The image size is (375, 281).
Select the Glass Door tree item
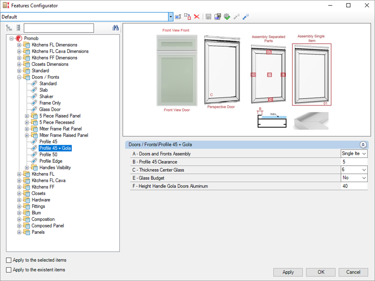[x=50, y=109]
